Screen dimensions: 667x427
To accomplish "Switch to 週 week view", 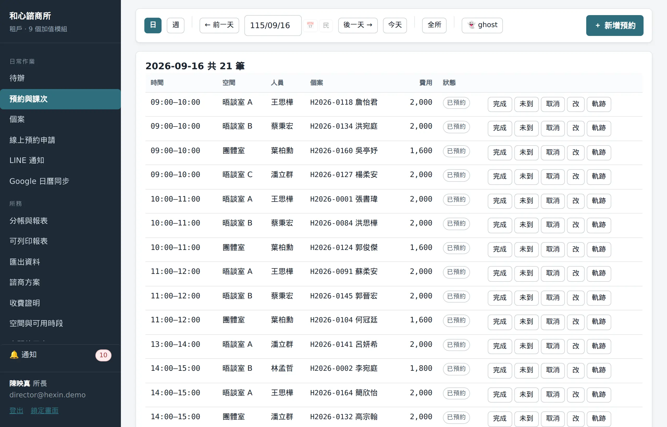I will 175,25.
